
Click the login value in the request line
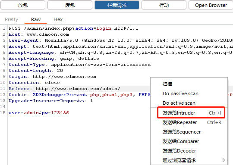point(104,28)
